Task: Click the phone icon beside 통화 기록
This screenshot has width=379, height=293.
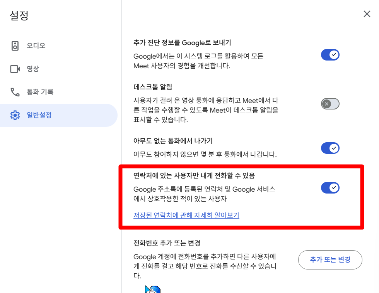Action: tap(15, 92)
